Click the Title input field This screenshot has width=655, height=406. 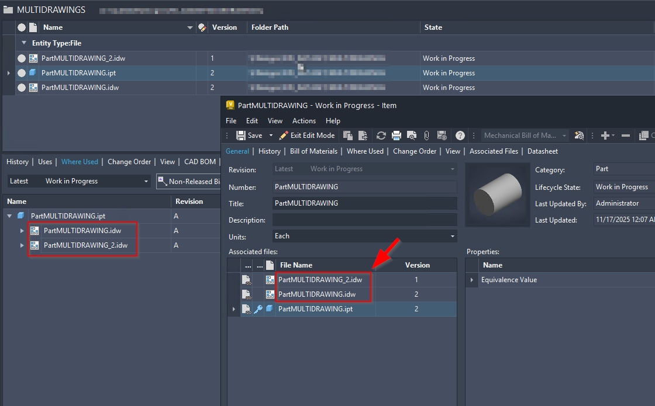click(365, 203)
